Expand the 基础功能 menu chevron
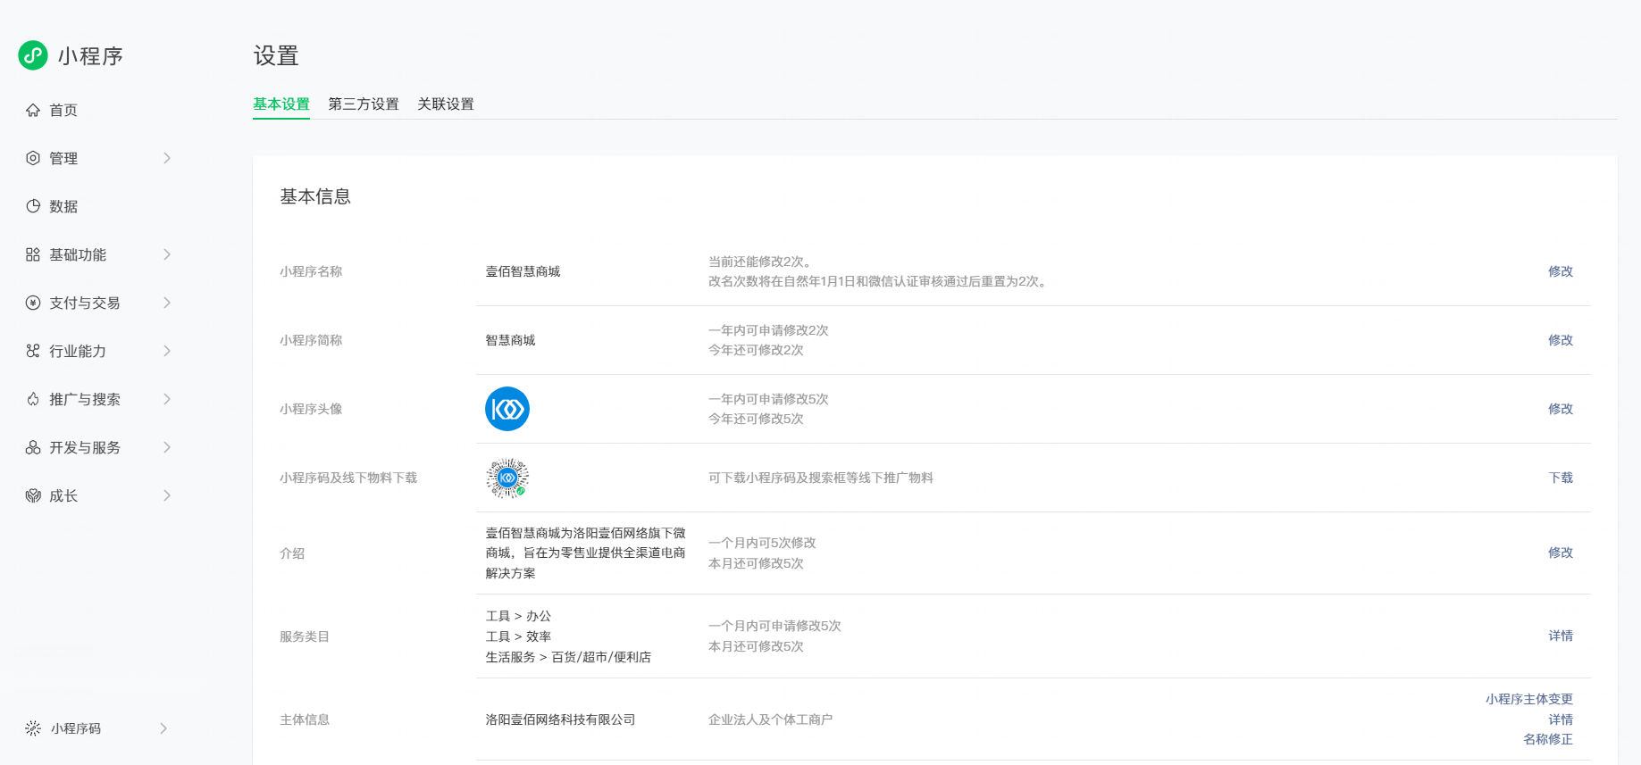Screen dimensions: 1641x765 click(167, 254)
